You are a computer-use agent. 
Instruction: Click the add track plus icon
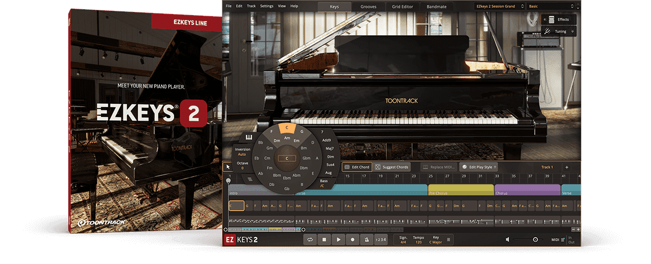pyautogui.click(x=566, y=167)
